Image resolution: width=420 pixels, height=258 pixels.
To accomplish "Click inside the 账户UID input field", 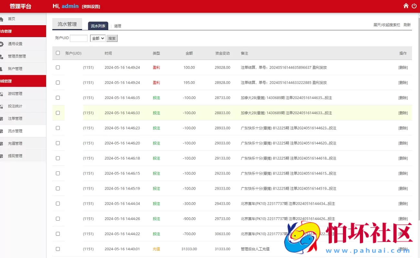I will point(79,38).
